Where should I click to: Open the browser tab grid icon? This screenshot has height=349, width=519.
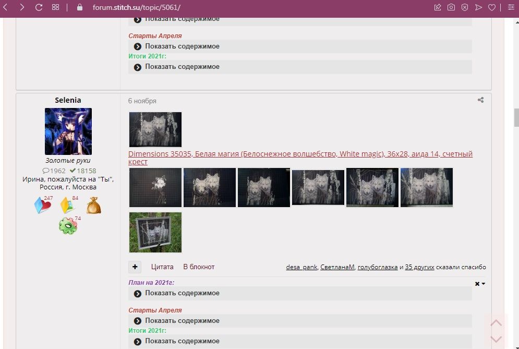[x=55, y=7]
